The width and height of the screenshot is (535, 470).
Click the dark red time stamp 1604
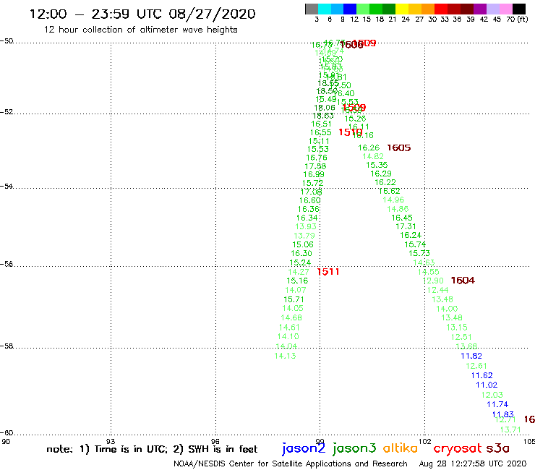point(463,281)
